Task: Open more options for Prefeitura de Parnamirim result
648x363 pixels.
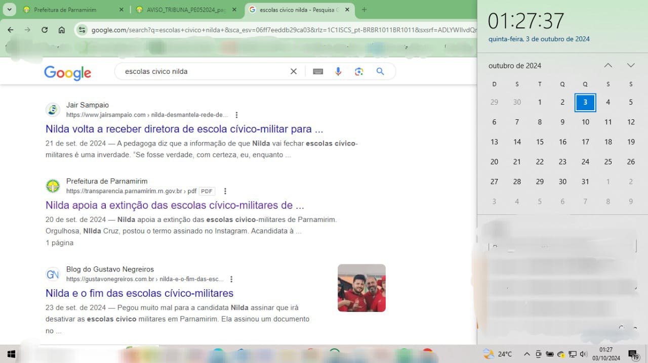Action: 225,191
